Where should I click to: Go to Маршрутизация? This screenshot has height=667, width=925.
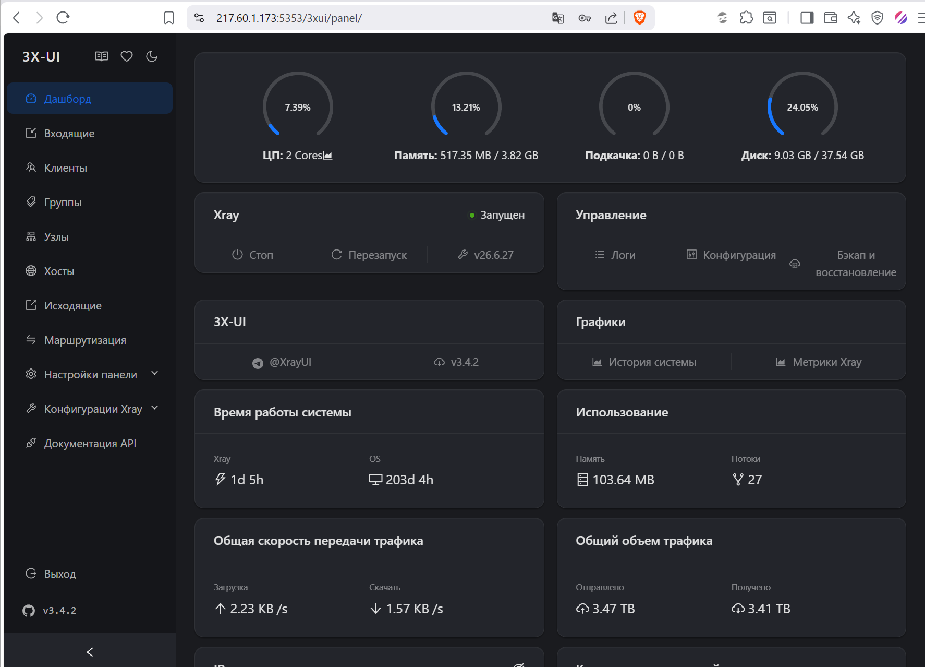(90, 340)
